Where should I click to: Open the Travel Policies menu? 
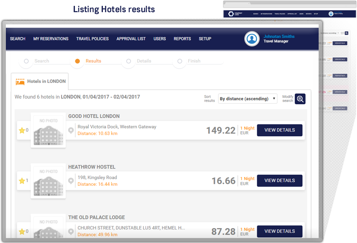click(92, 39)
